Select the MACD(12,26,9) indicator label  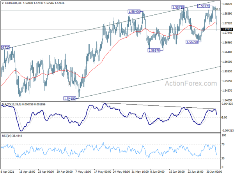click(x=12, y=105)
